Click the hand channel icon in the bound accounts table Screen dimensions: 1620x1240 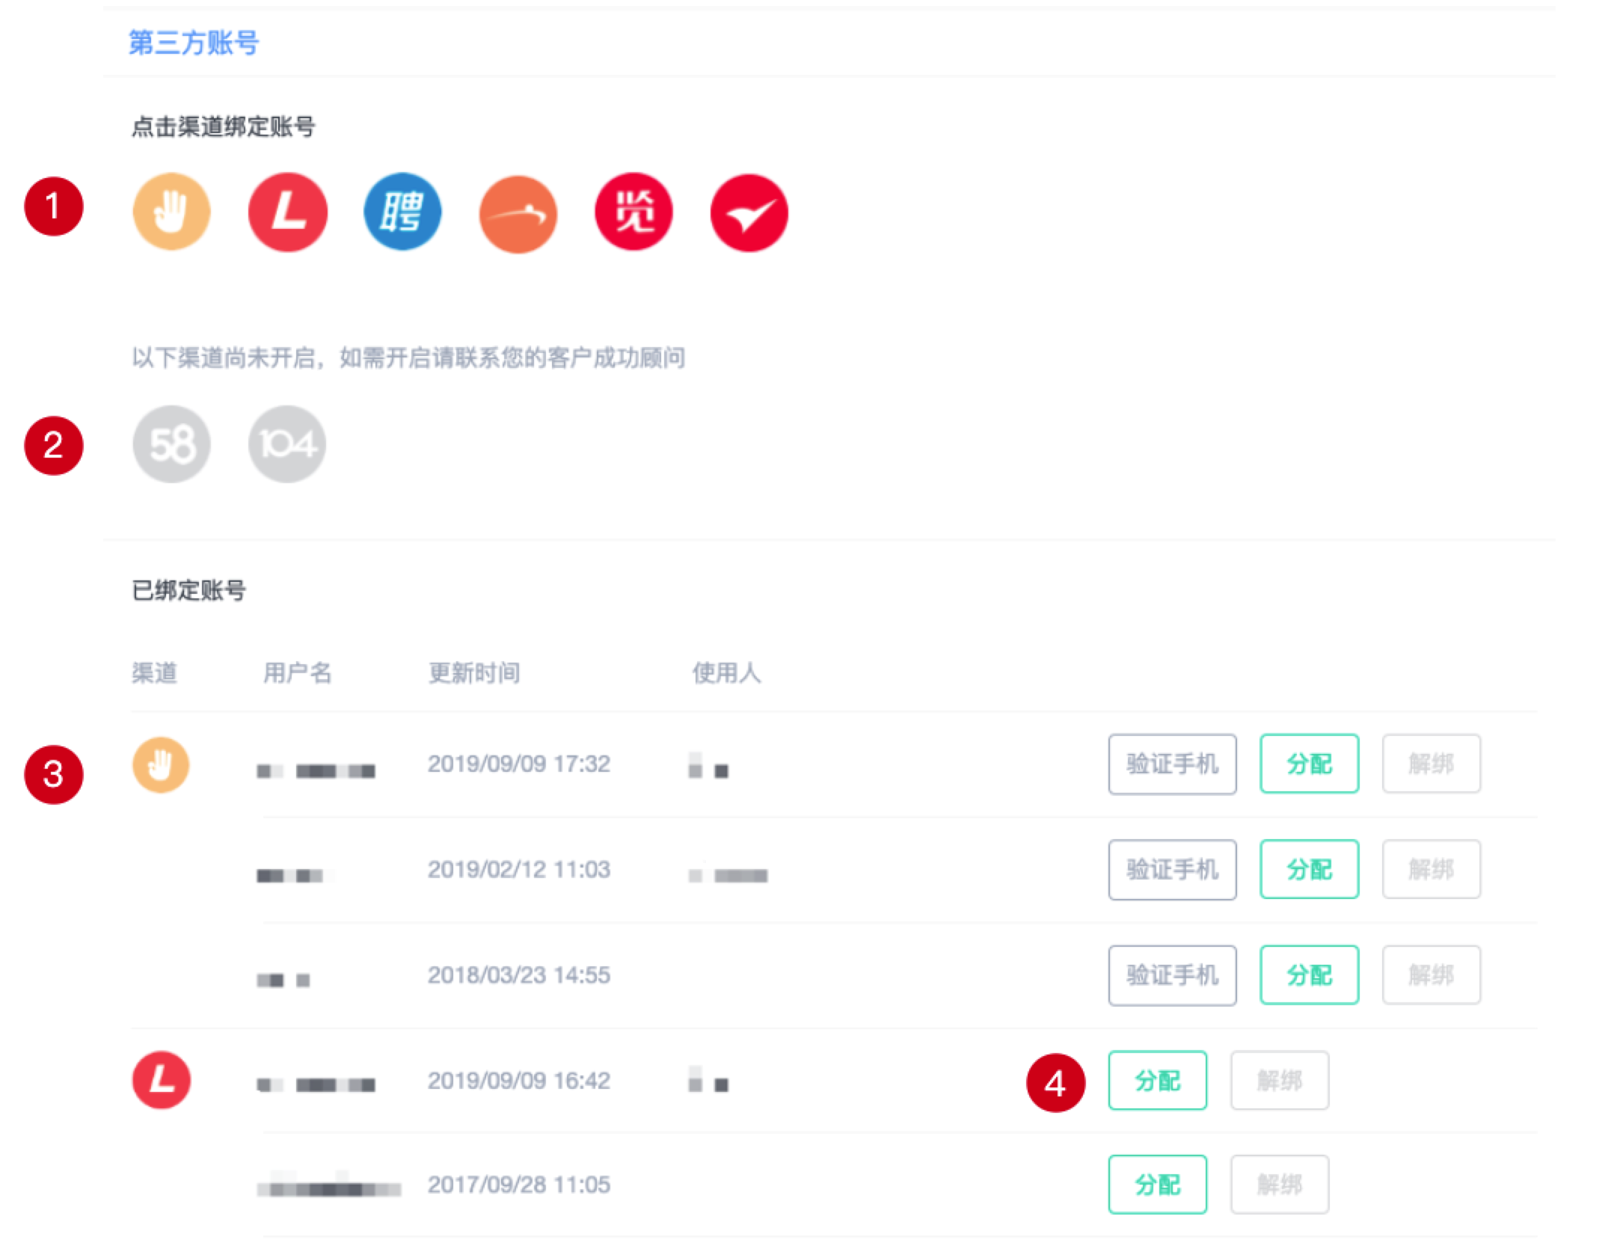click(x=161, y=765)
